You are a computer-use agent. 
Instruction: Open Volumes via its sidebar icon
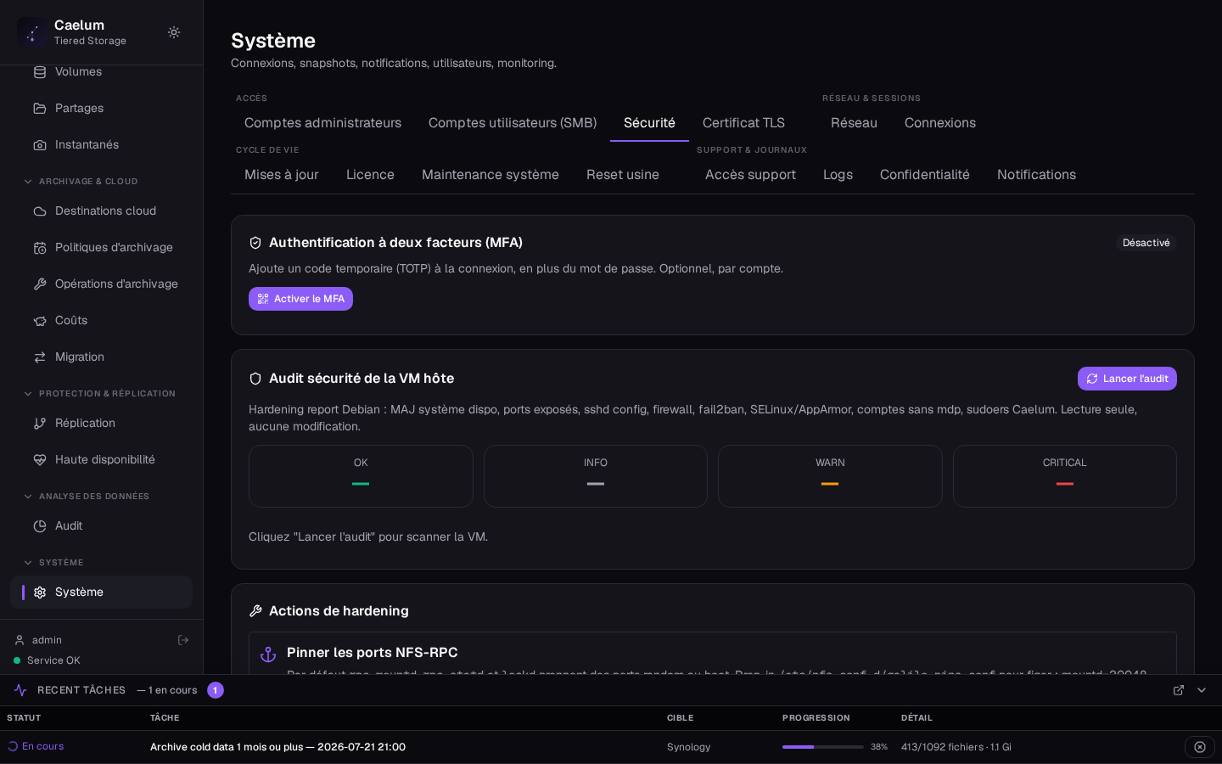[40, 72]
